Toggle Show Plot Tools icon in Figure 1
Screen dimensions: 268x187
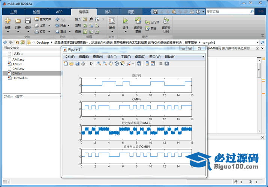(x=166, y=64)
